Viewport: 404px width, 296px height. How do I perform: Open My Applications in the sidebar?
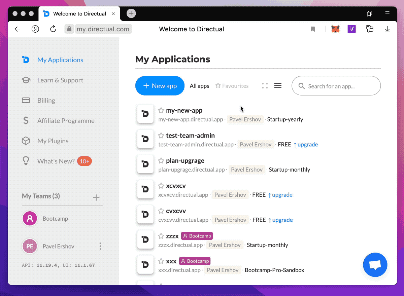point(60,60)
